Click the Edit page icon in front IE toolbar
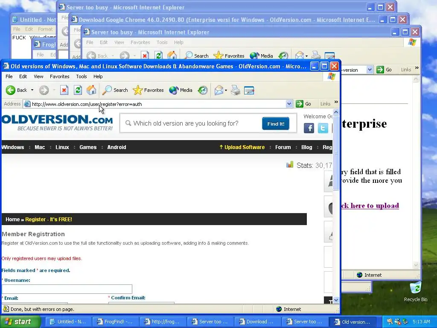This screenshot has width=437, height=328. coord(249,90)
